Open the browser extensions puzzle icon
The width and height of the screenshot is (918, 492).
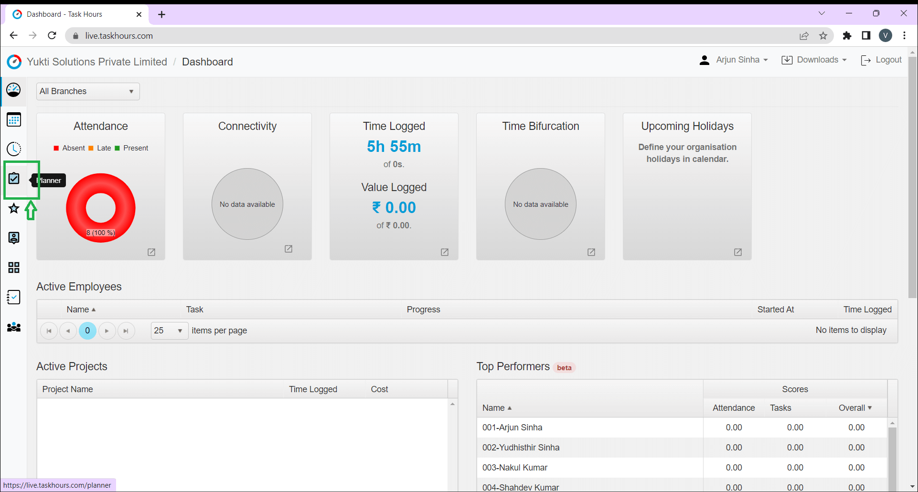click(847, 35)
